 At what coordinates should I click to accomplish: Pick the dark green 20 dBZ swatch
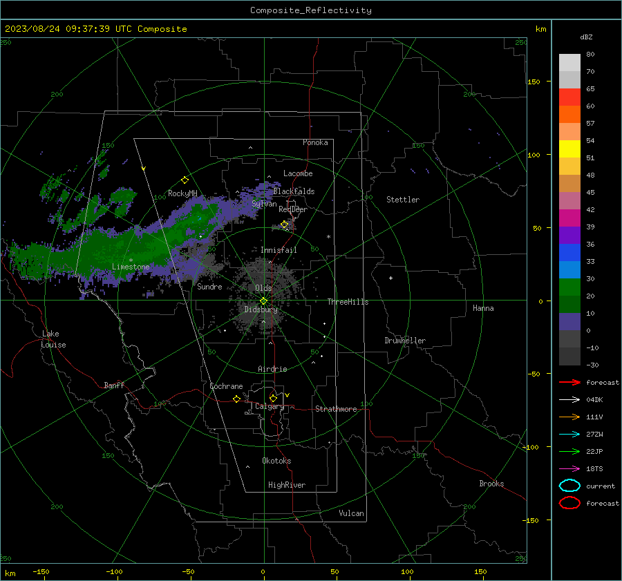(569, 304)
